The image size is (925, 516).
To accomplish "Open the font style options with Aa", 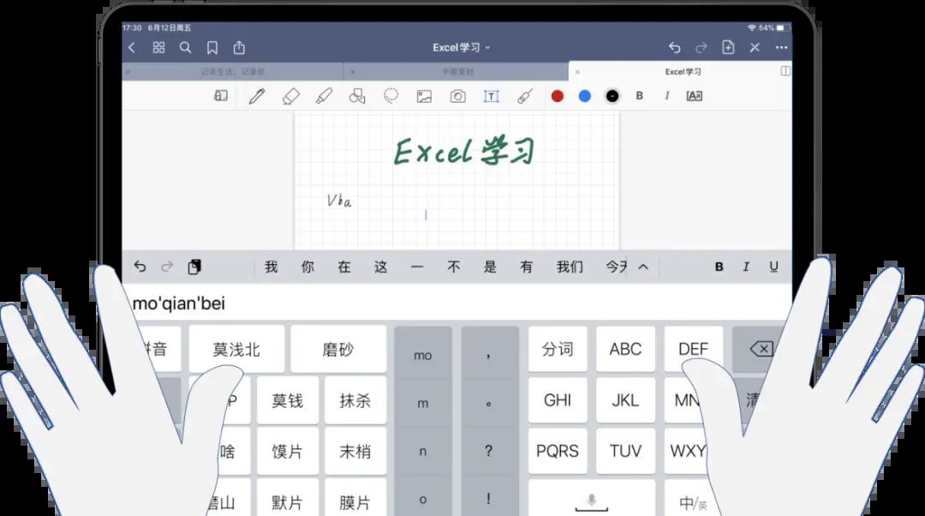I will click(x=694, y=96).
